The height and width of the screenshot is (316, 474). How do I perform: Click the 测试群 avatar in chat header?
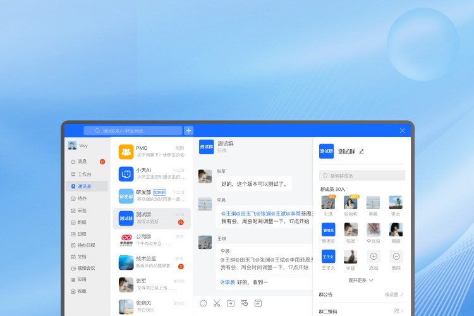pyautogui.click(x=207, y=147)
